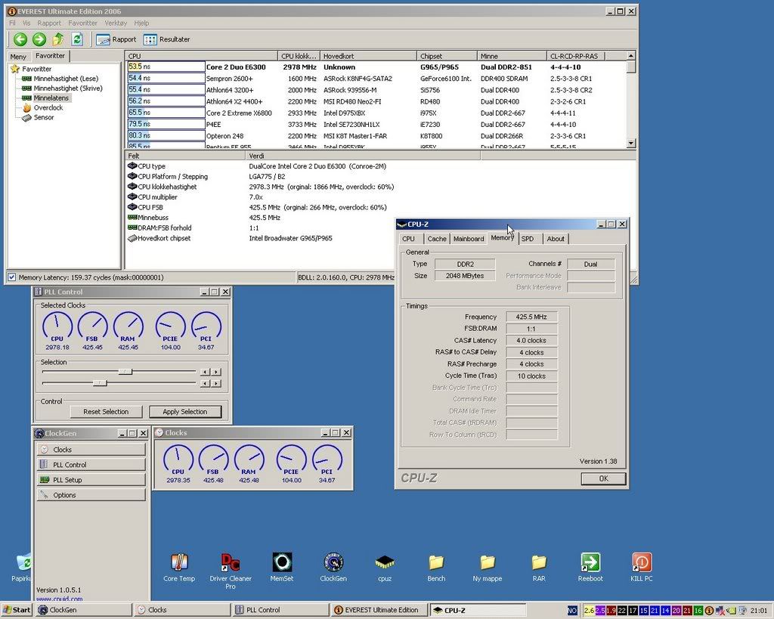Viewport: 774px width, 619px height.
Task: Open the Driver Cleaner Pro desktop icon
Action: point(231,571)
